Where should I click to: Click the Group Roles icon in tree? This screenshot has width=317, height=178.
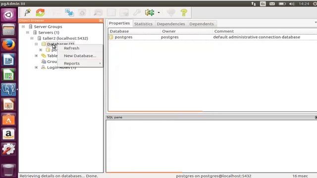point(44,61)
